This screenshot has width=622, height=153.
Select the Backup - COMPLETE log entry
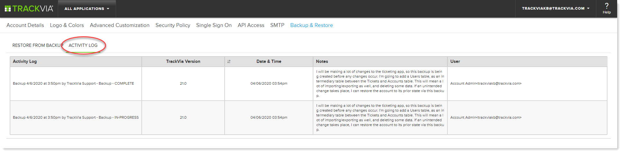tap(73, 83)
